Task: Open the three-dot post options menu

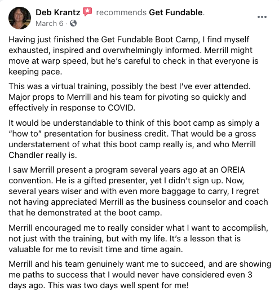Action: 262,17
